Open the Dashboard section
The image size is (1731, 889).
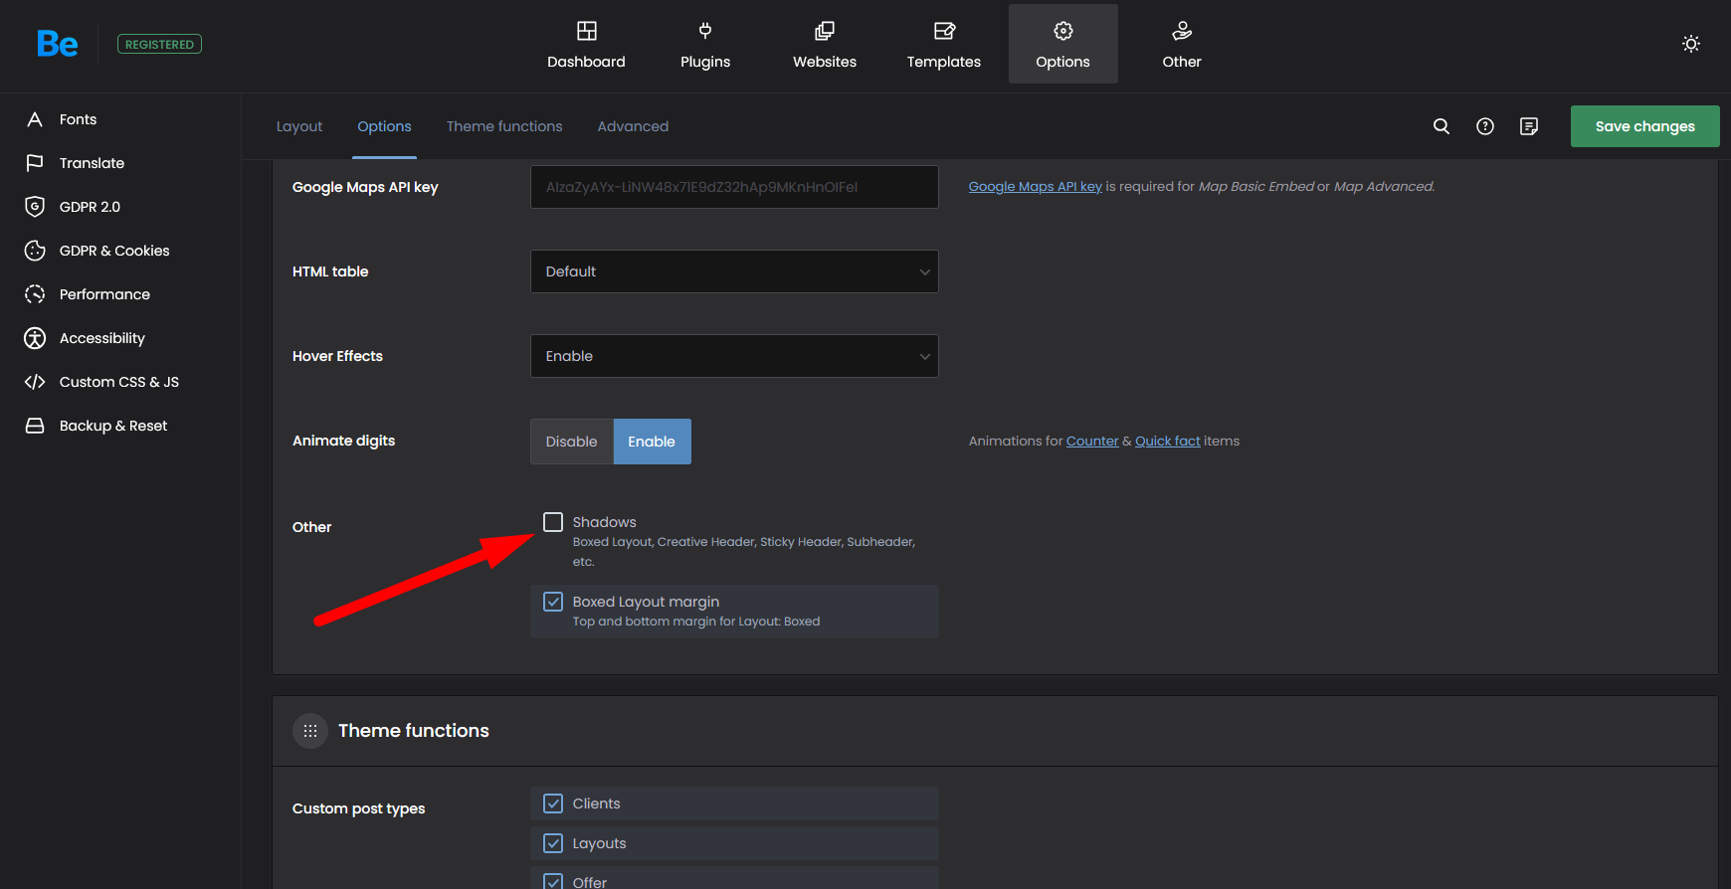coord(586,45)
